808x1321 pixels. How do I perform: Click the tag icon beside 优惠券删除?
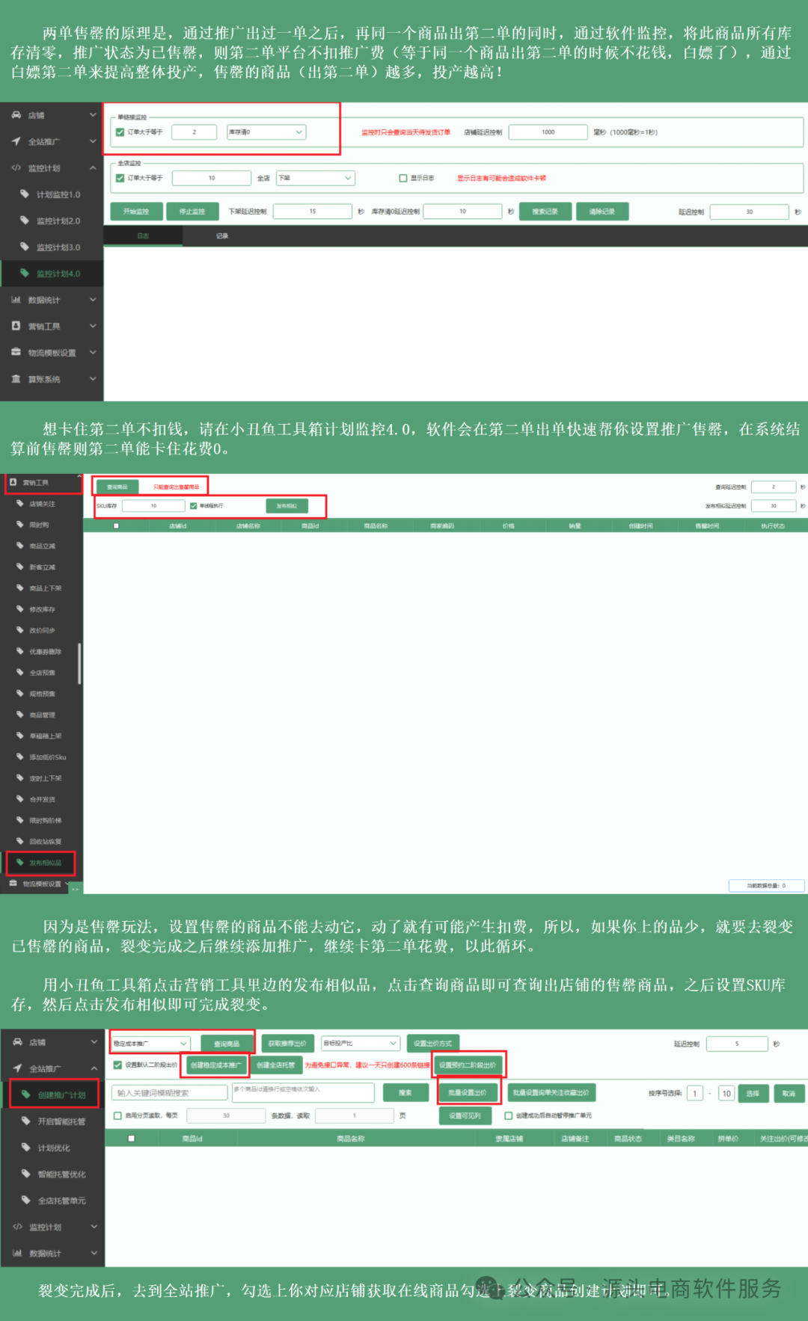20,651
